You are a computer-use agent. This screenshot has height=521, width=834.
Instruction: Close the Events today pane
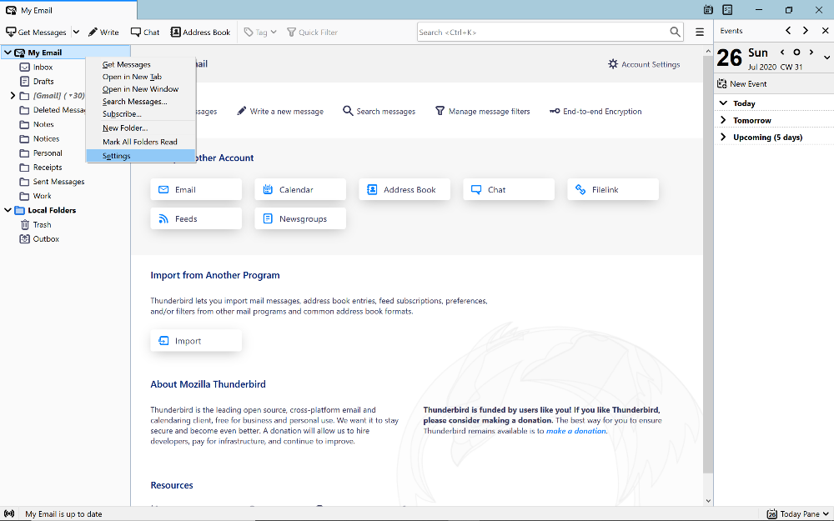click(x=825, y=31)
